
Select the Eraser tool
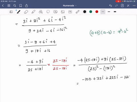coord(26,12)
